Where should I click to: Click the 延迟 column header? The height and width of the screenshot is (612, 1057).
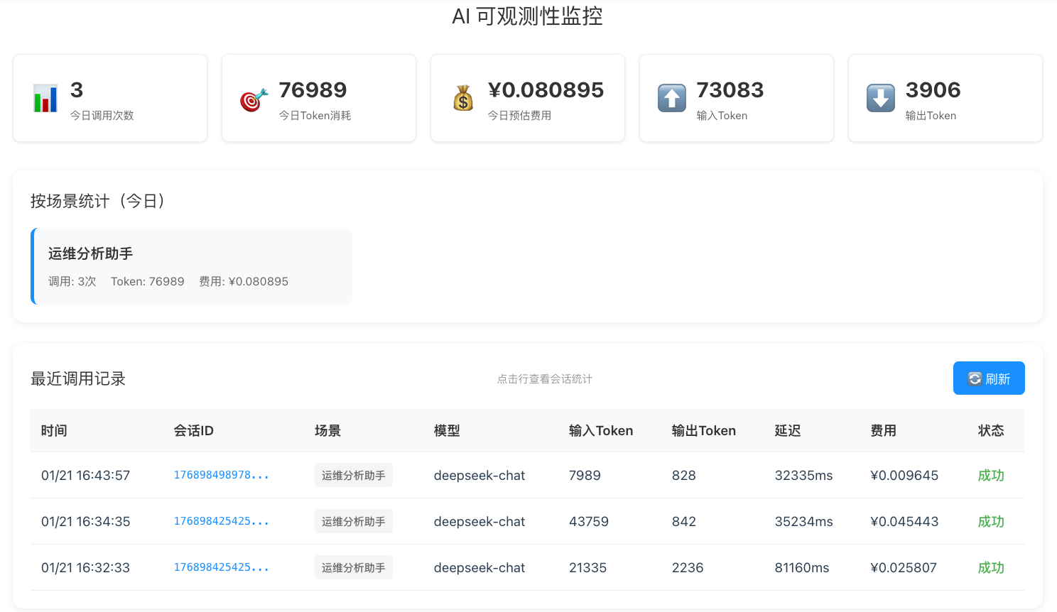point(787,430)
